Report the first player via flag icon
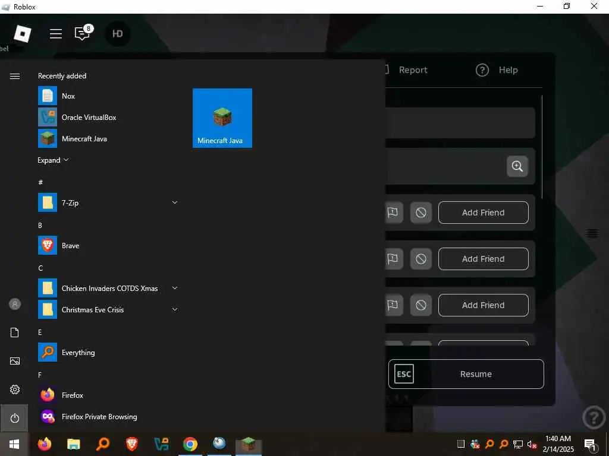 (x=393, y=213)
